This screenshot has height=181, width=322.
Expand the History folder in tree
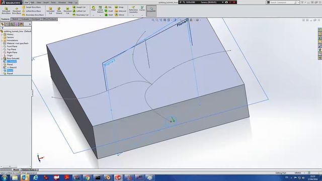coord(2,35)
